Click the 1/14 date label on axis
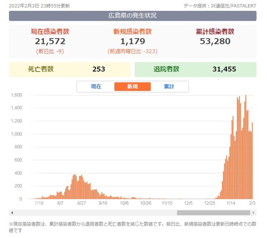267x238 pixels. [231, 203]
